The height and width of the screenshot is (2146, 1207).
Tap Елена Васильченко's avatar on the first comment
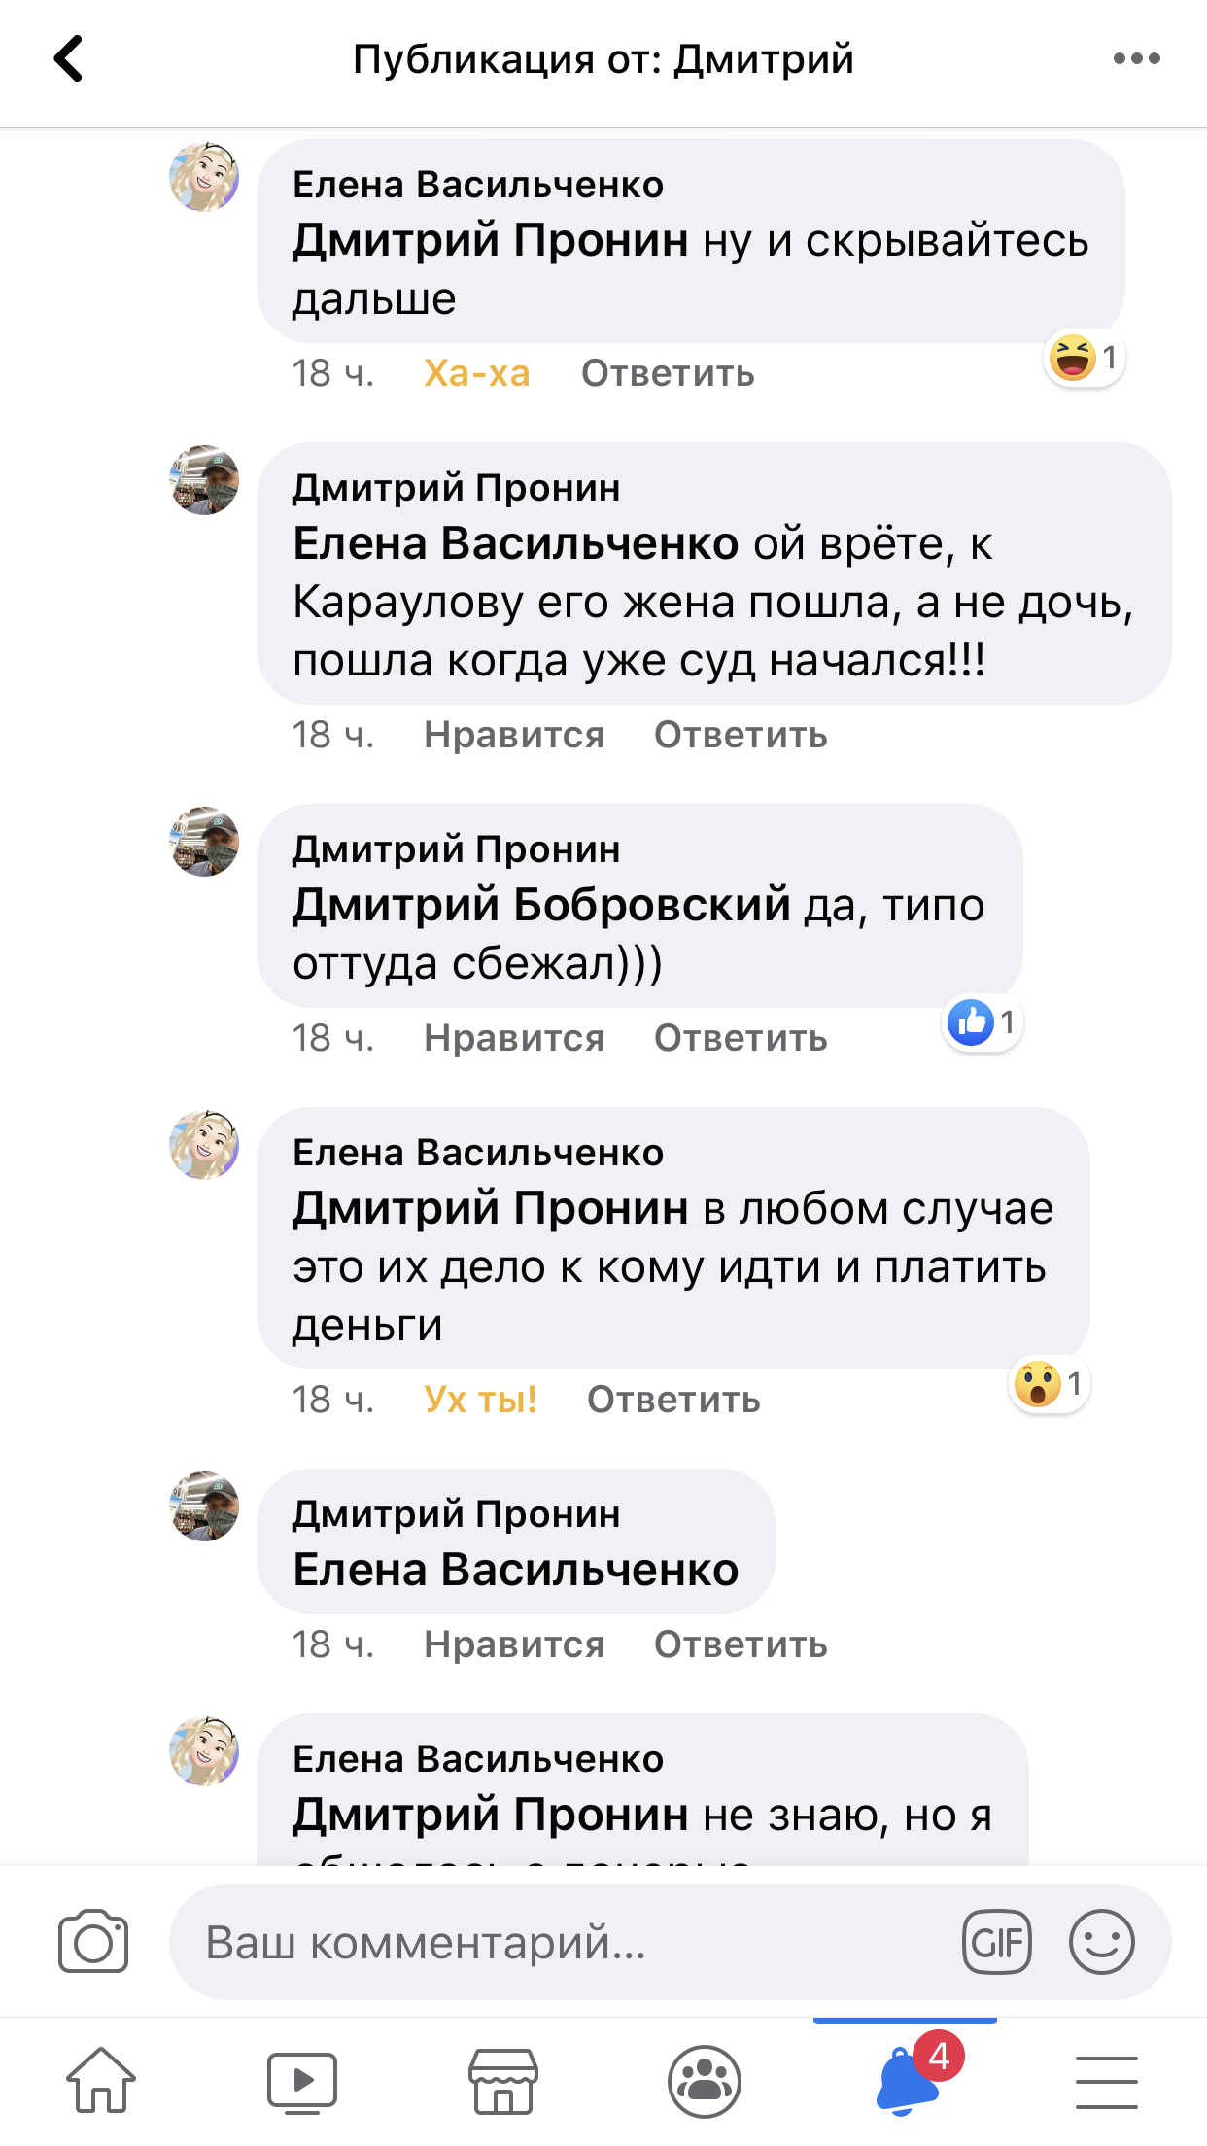coord(204,177)
